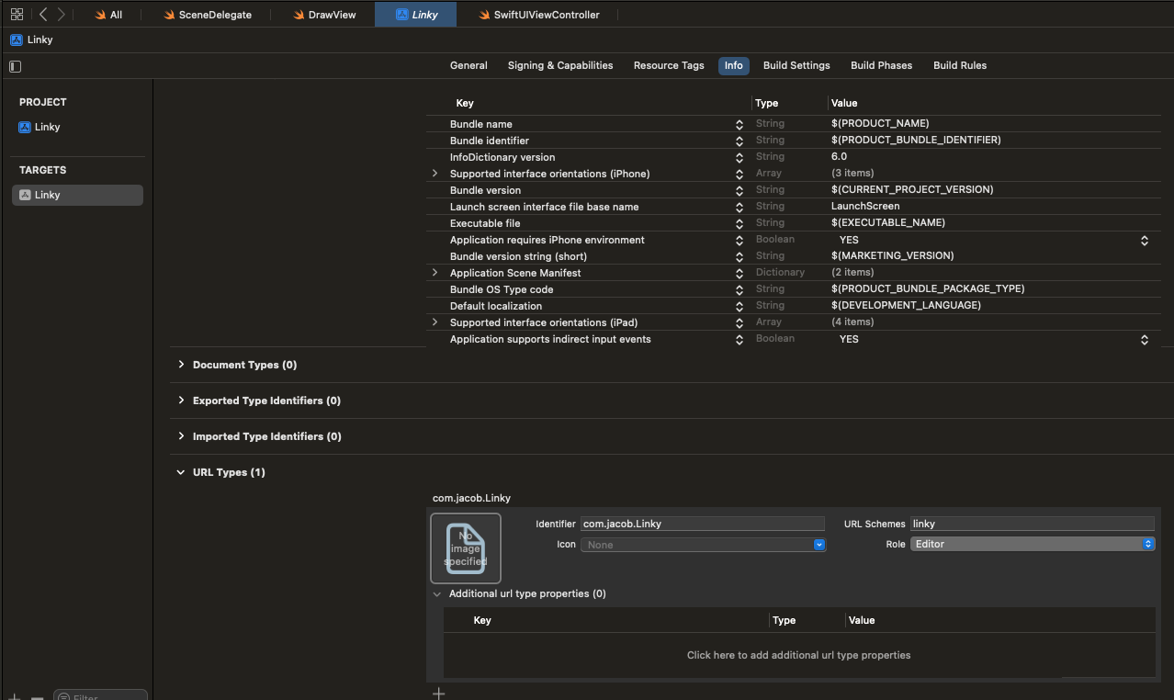Switch to the SceneDelegate editor tab

point(208,15)
